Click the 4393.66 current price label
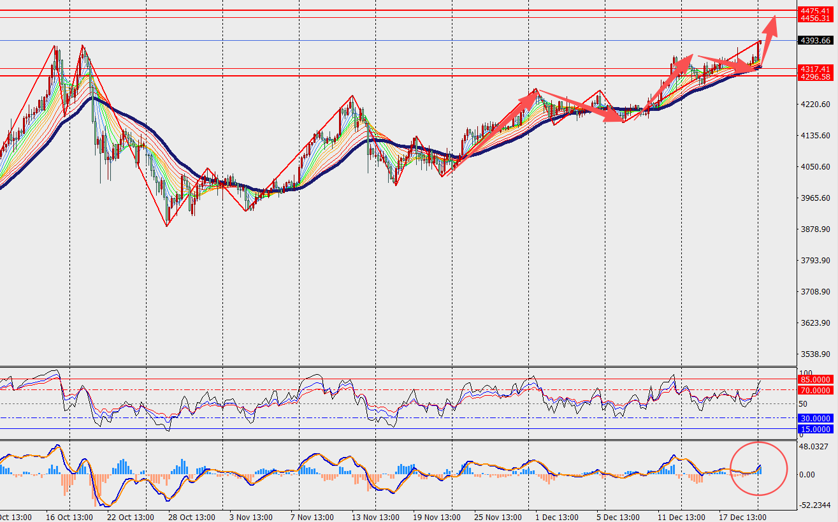Viewport: 838px width, 522px height. click(816, 40)
